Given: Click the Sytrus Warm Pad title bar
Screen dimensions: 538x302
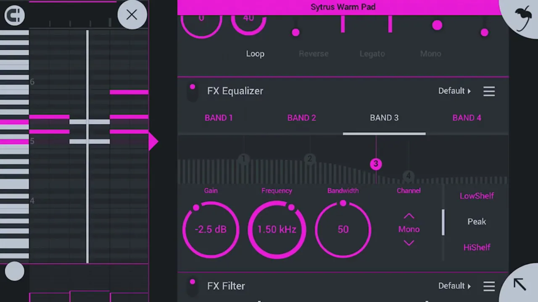Looking at the screenshot, I should (343, 7).
